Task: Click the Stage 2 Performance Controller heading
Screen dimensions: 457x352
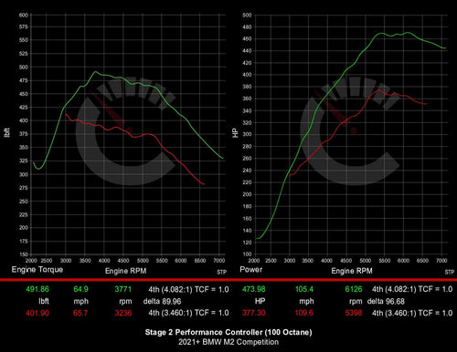Action: pyautogui.click(x=228, y=332)
